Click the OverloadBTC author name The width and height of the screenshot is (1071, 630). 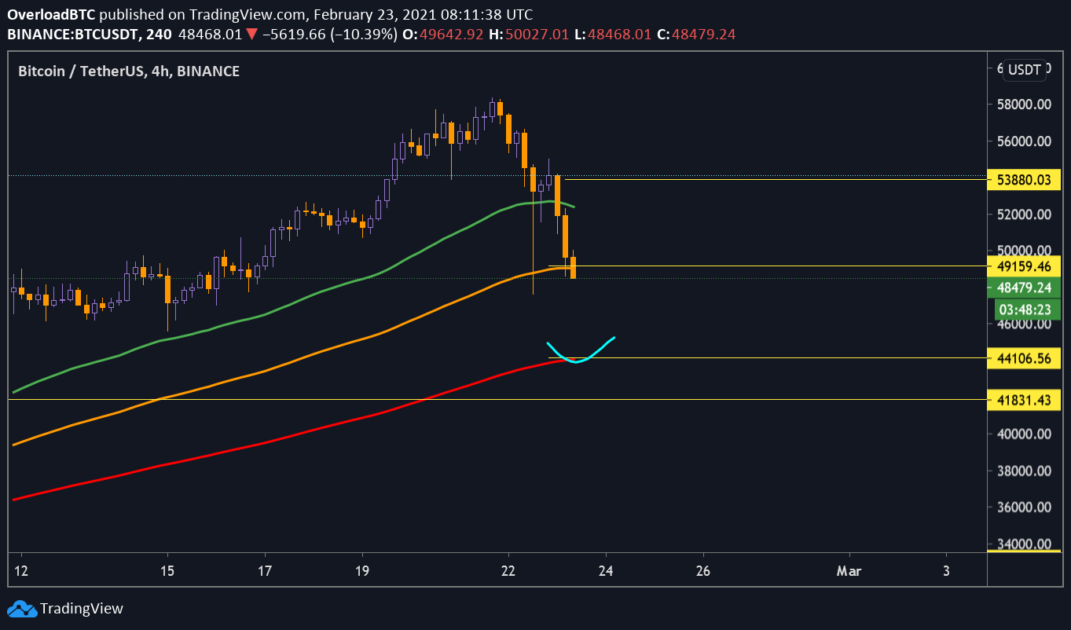52,14
